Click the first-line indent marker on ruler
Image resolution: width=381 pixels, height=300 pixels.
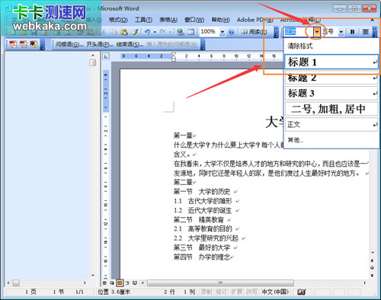[174, 53]
